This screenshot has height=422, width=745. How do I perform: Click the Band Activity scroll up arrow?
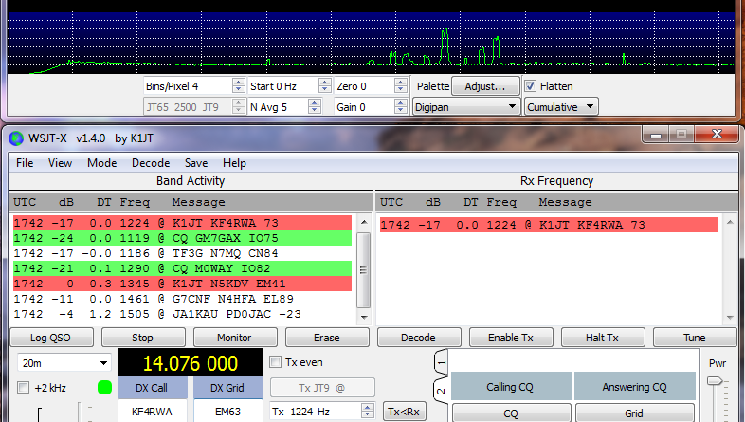363,222
